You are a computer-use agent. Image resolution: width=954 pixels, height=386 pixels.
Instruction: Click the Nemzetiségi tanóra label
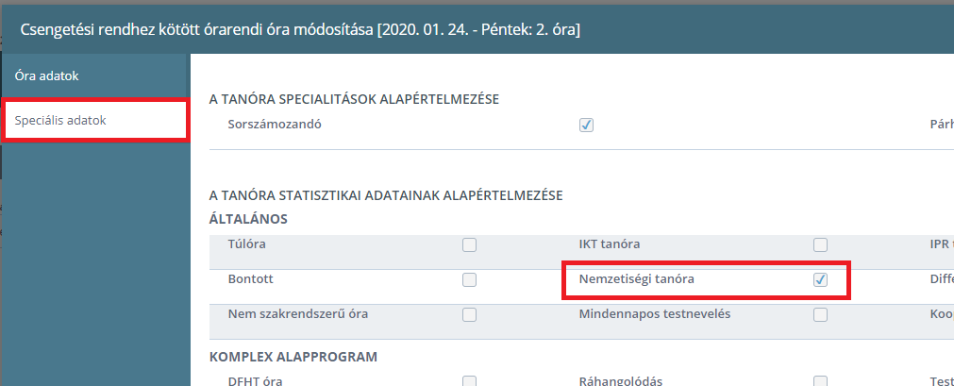(x=636, y=279)
